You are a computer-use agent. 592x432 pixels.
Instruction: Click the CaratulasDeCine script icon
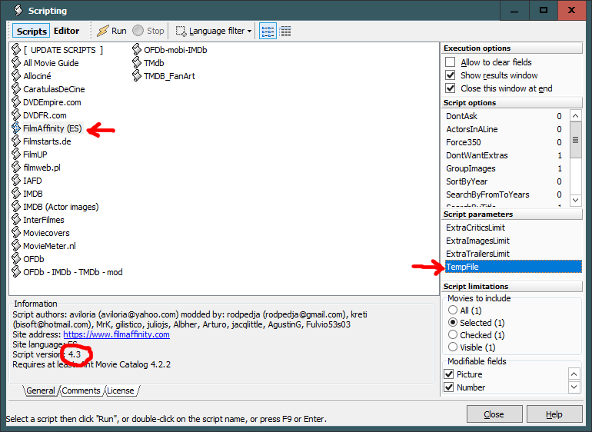16,89
